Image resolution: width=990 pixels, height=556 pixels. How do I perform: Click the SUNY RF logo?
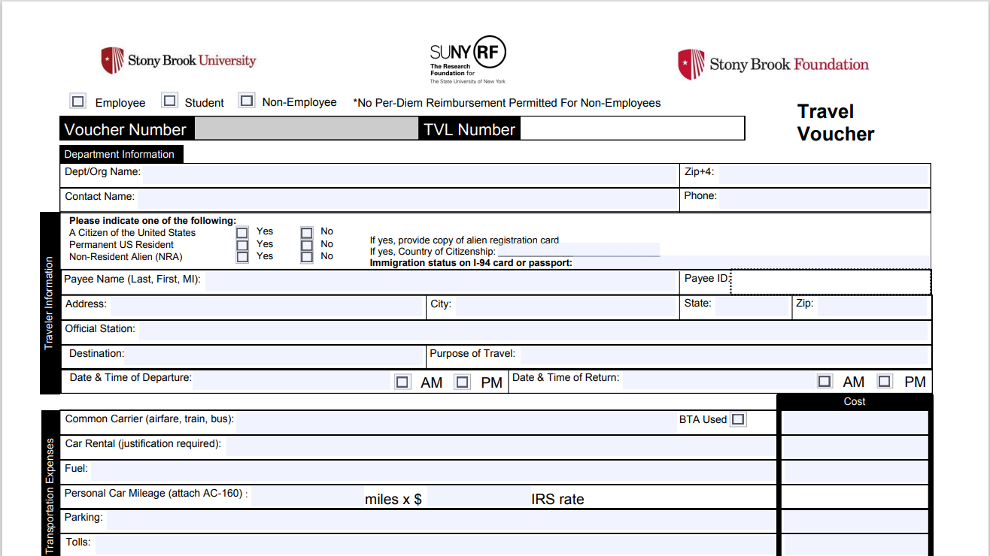(467, 58)
